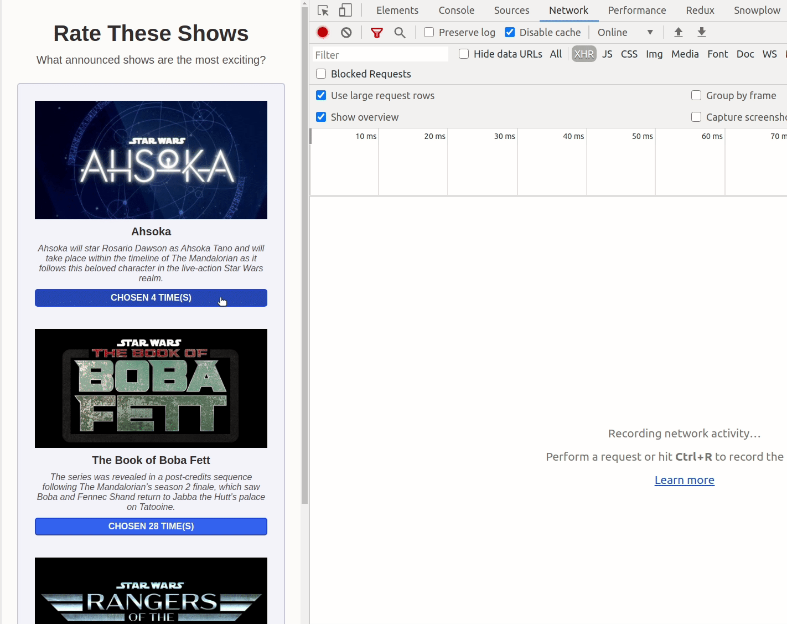
Task: Toggle the XHR request type filter
Action: (584, 54)
